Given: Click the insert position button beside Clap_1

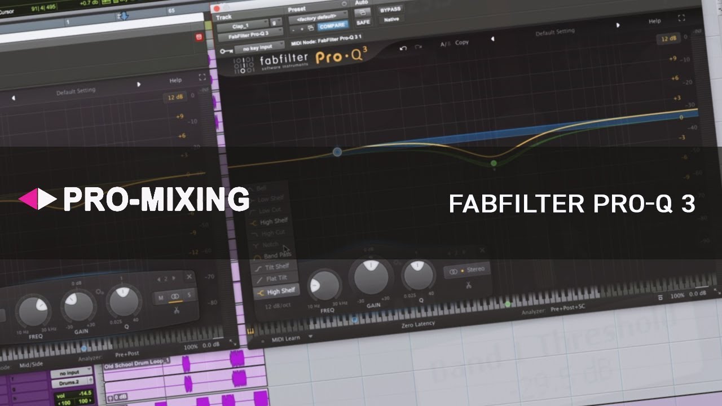Looking at the screenshot, I should [x=276, y=23].
